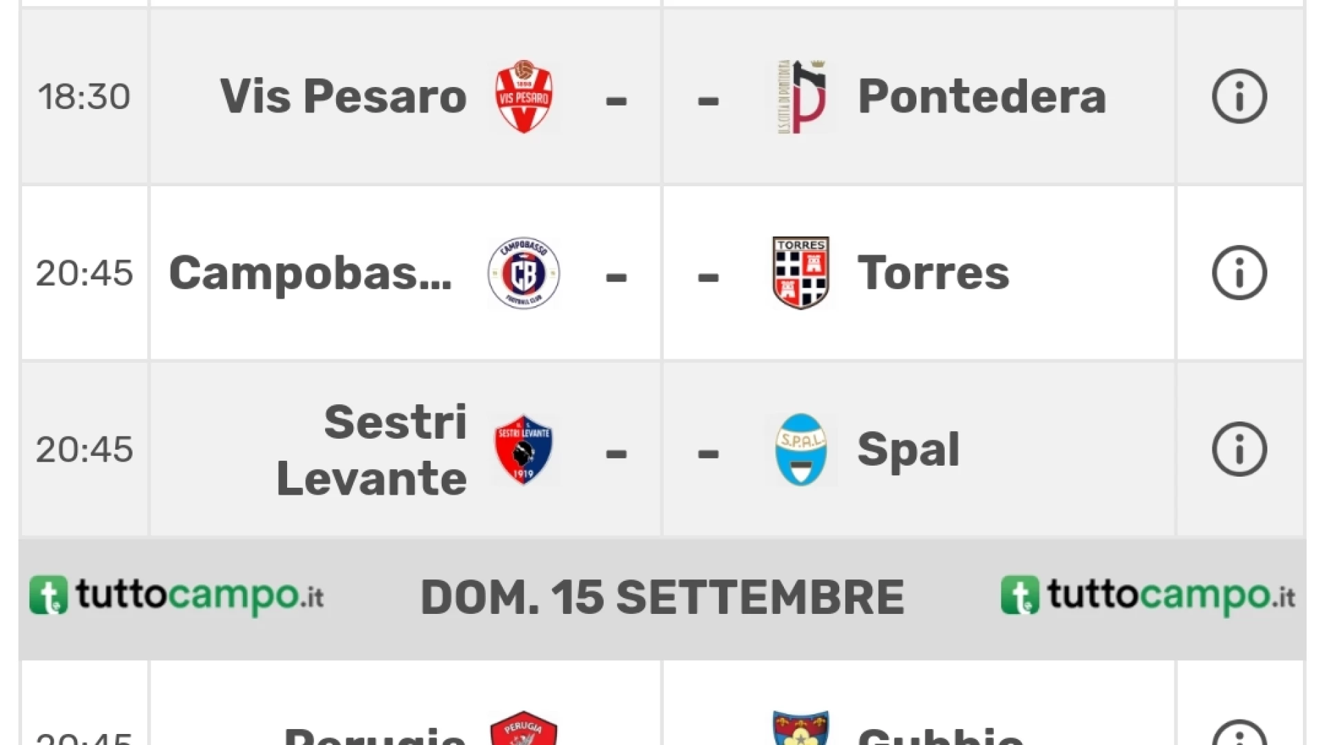Click the Vis Pesaro club crest
1325x745 pixels.
(524, 97)
